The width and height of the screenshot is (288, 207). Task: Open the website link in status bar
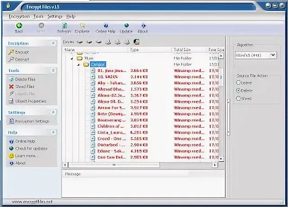click(32, 202)
